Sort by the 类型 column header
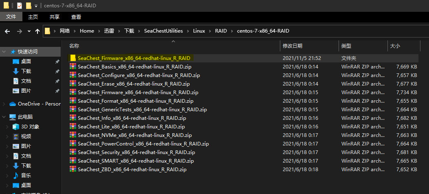The image size is (429, 194). point(346,46)
